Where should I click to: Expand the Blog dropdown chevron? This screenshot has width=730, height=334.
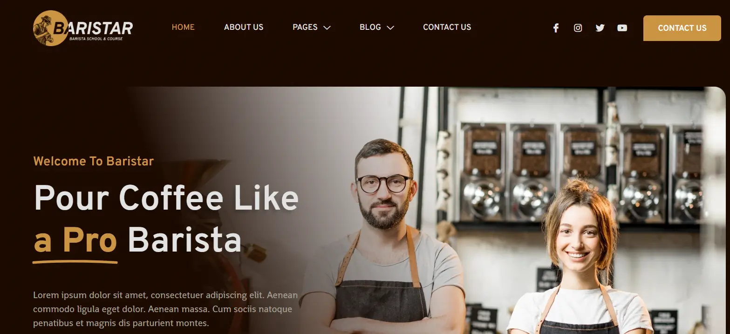click(x=390, y=27)
